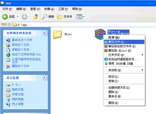Click the Views grid icon
The image size is (156, 114).
(x=79, y=17)
